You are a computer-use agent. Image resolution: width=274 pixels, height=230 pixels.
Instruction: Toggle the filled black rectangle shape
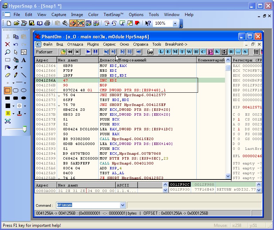(x=7, y=98)
